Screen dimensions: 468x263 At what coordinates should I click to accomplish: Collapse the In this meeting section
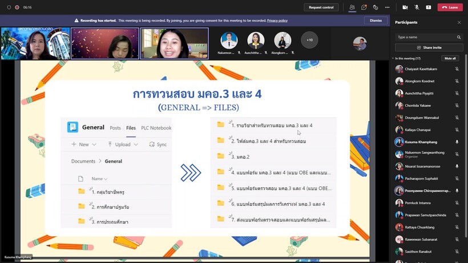(393, 58)
